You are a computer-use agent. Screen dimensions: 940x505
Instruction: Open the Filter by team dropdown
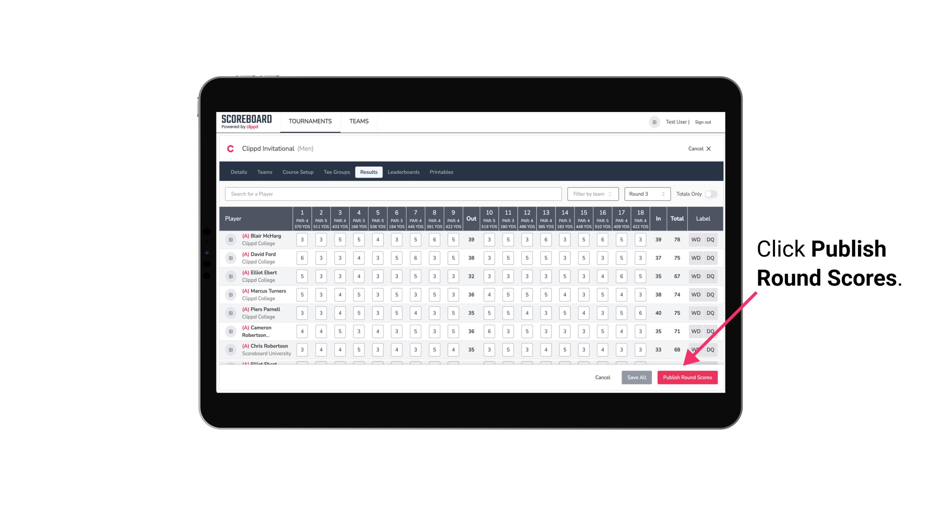pos(591,194)
